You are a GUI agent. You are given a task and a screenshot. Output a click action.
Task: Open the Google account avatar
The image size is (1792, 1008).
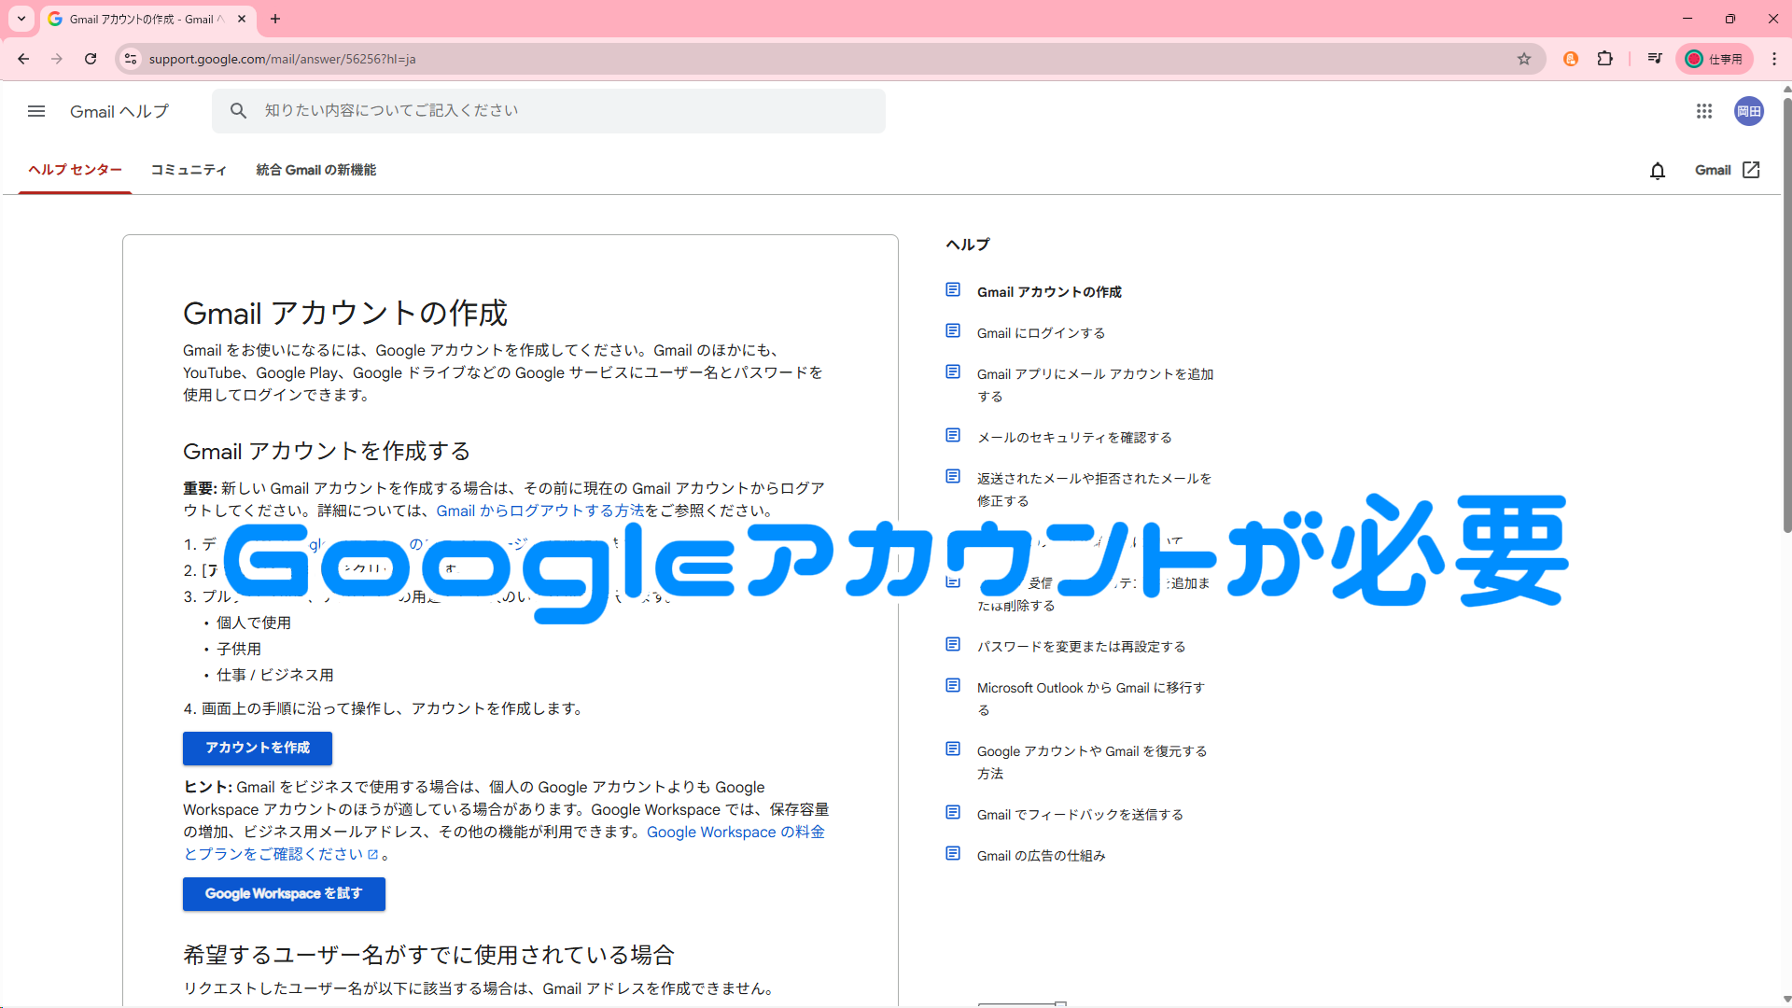(x=1749, y=111)
